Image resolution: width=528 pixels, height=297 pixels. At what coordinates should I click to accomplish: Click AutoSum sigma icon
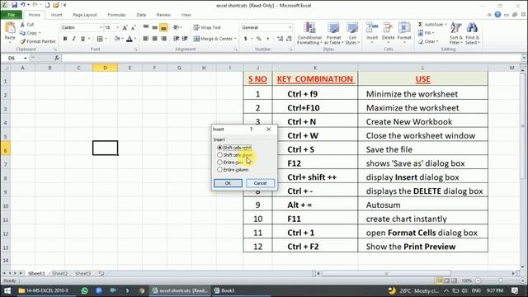pos(420,25)
